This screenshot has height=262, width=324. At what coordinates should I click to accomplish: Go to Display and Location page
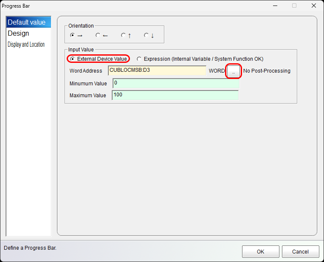click(26, 45)
